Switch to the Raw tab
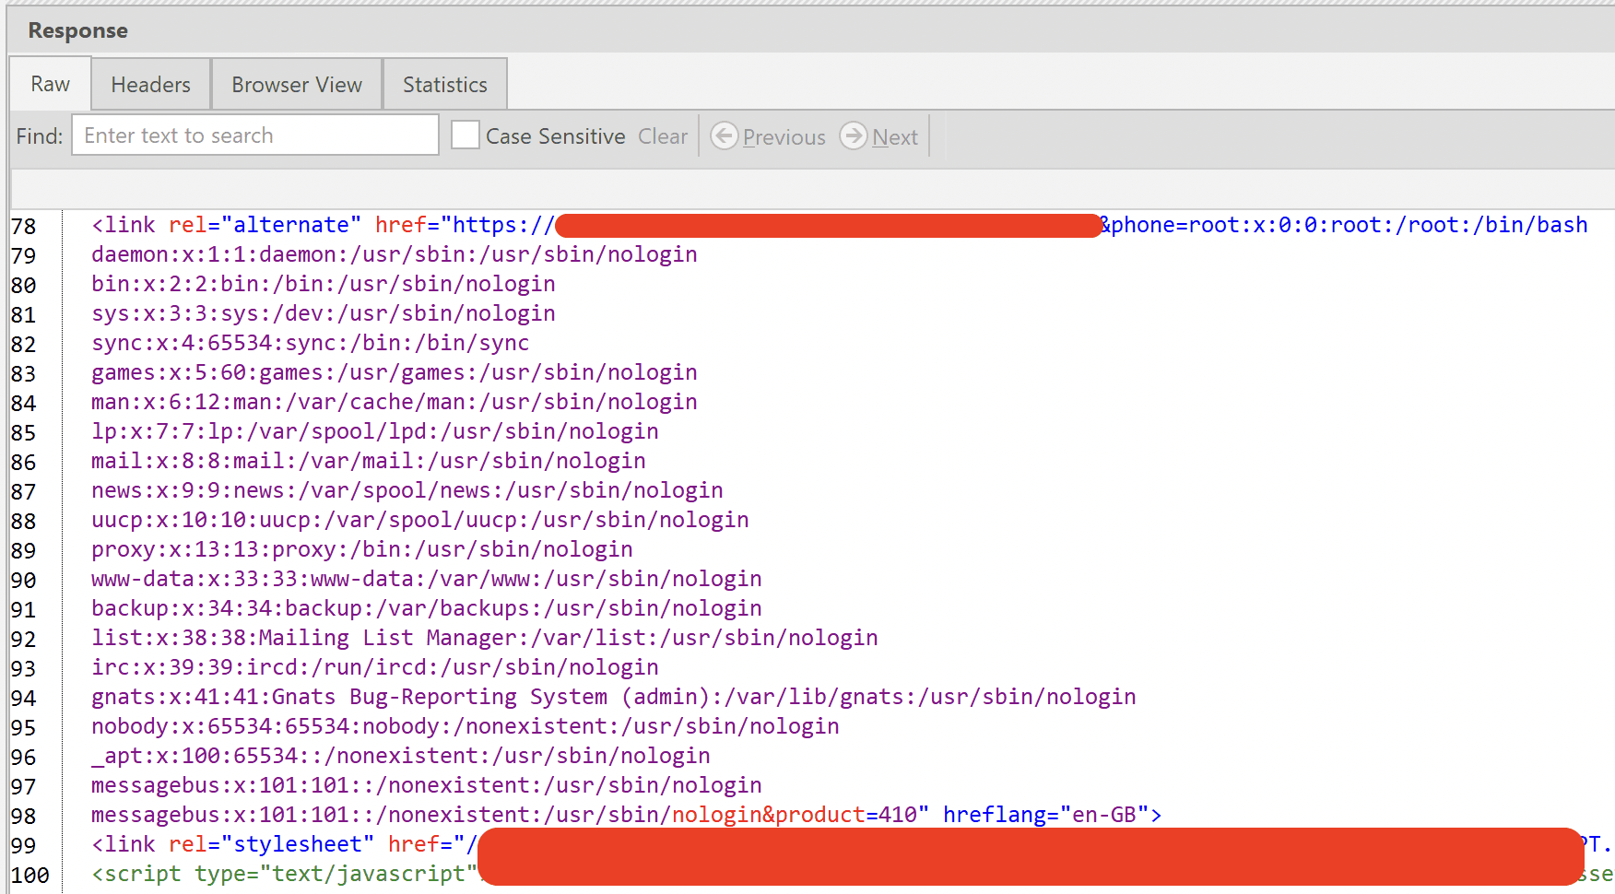Screen dimensions: 1615x894 point(50,84)
